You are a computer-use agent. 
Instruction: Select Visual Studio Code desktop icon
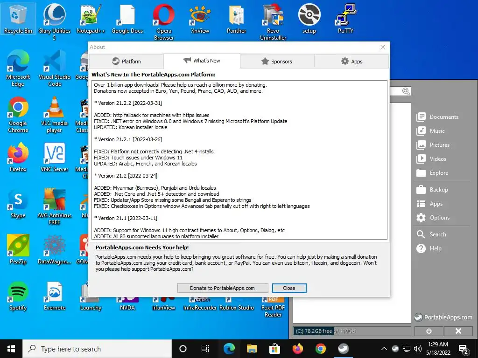(54, 69)
